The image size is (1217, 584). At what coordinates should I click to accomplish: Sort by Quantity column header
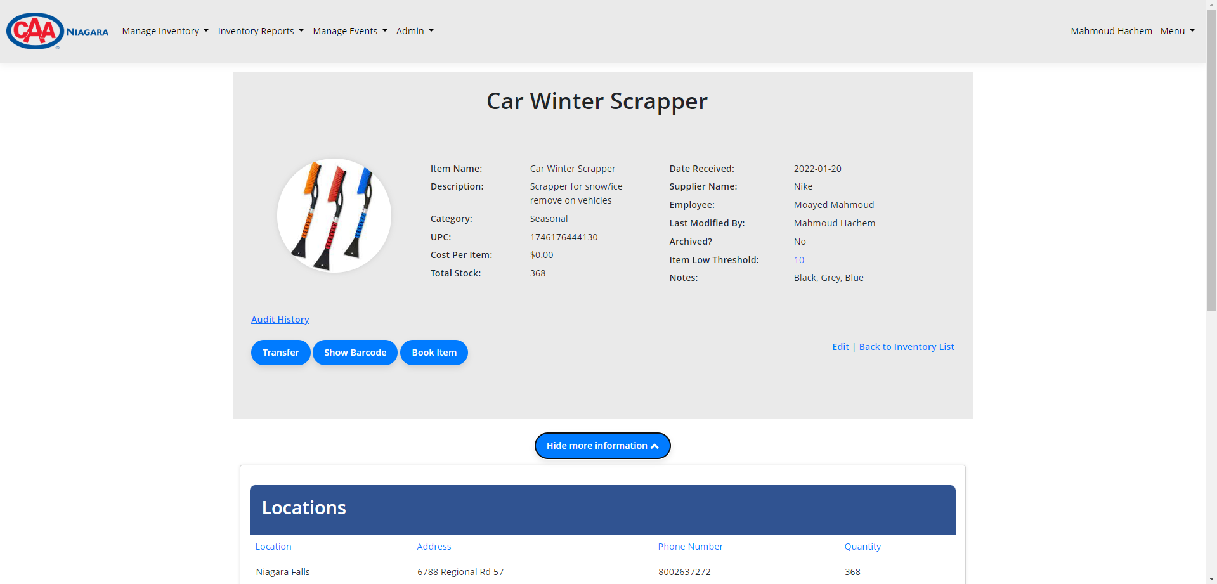tap(862, 547)
